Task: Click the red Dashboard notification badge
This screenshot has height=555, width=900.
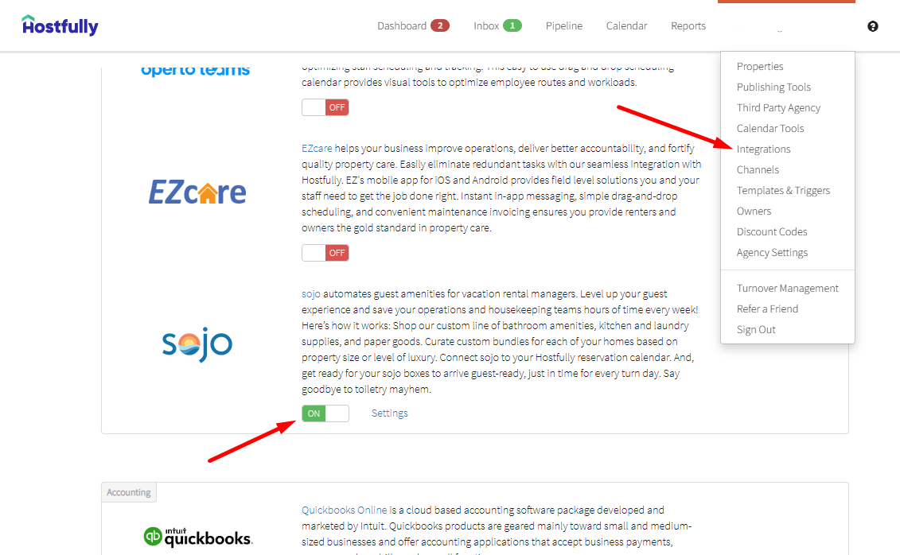Action: 440,25
